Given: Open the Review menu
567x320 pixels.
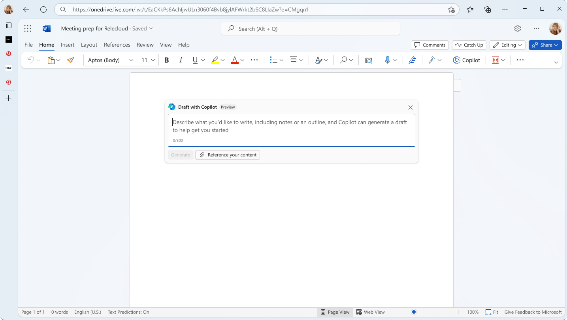Looking at the screenshot, I should (145, 45).
